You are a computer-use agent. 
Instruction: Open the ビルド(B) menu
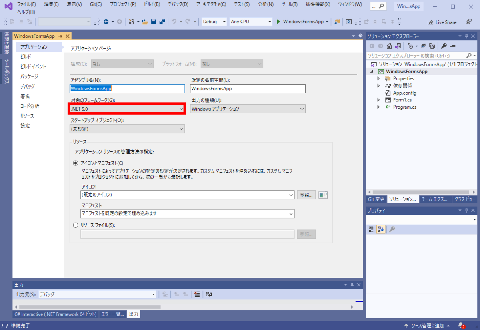tap(152, 4)
